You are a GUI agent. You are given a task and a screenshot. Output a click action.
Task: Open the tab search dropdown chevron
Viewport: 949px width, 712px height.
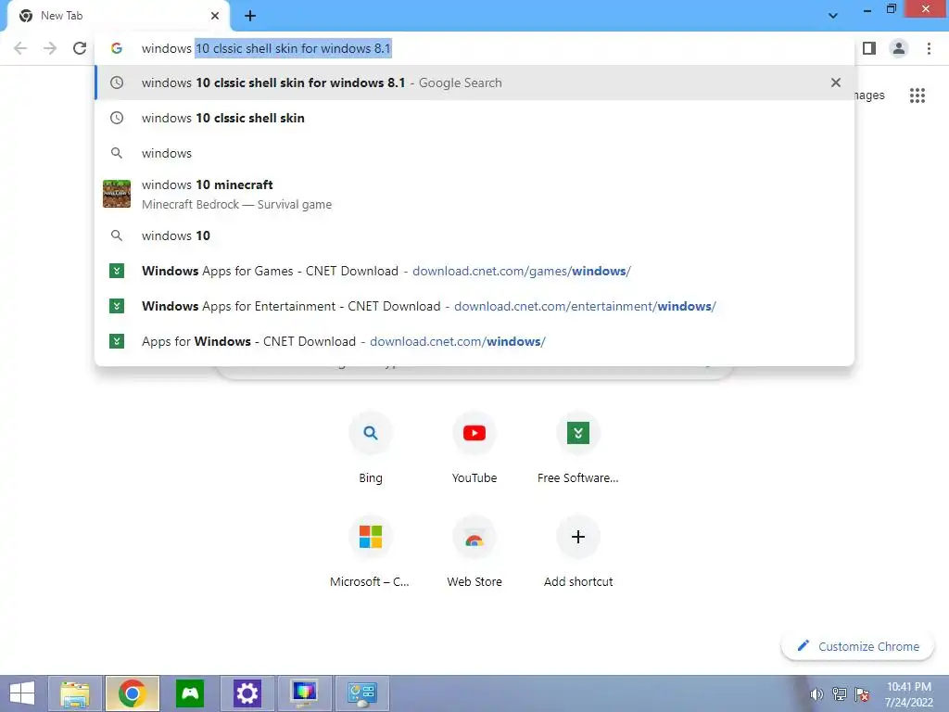[833, 16]
